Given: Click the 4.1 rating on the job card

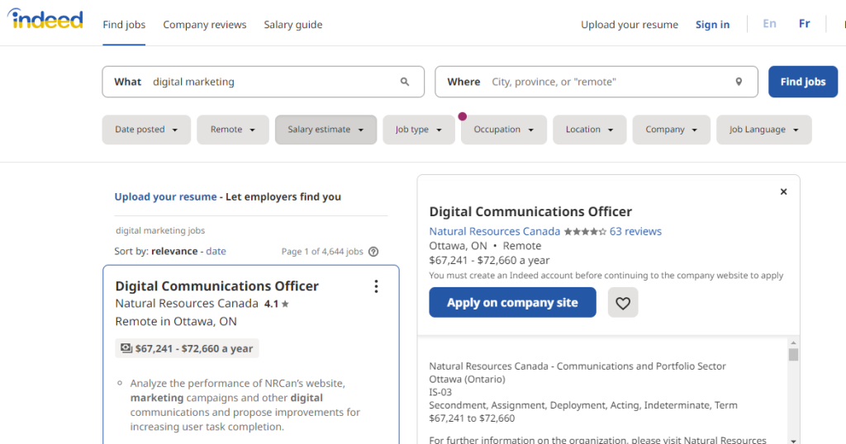Looking at the screenshot, I should coord(277,304).
